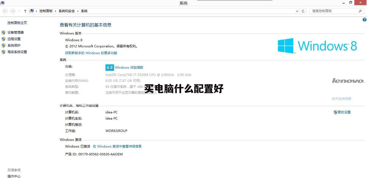The height and width of the screenshot is (178, 367).
Task: Open 控制面板主页 link
Action: click(x=17, y=23)
